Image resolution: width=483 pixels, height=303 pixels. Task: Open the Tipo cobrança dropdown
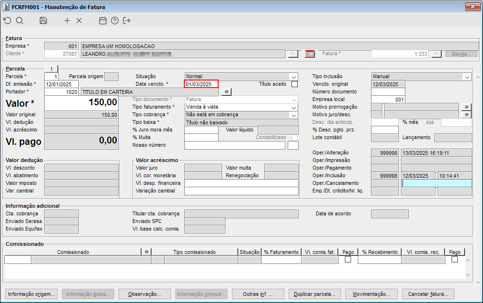click(293, 115)
